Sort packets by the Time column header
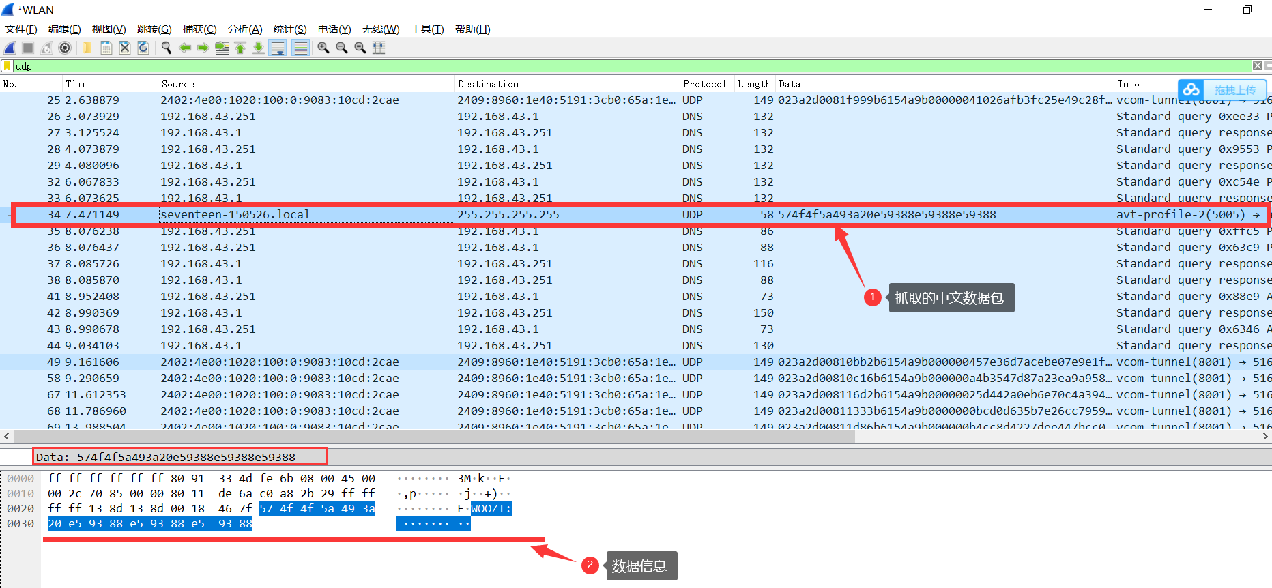The image size is (1272, 588). tap(110, 84)
